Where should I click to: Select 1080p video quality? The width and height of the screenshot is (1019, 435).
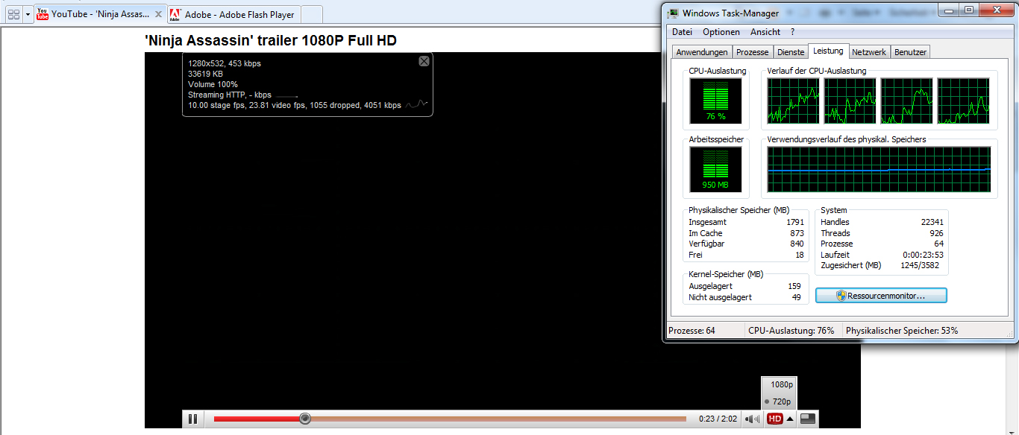[781, 384]
